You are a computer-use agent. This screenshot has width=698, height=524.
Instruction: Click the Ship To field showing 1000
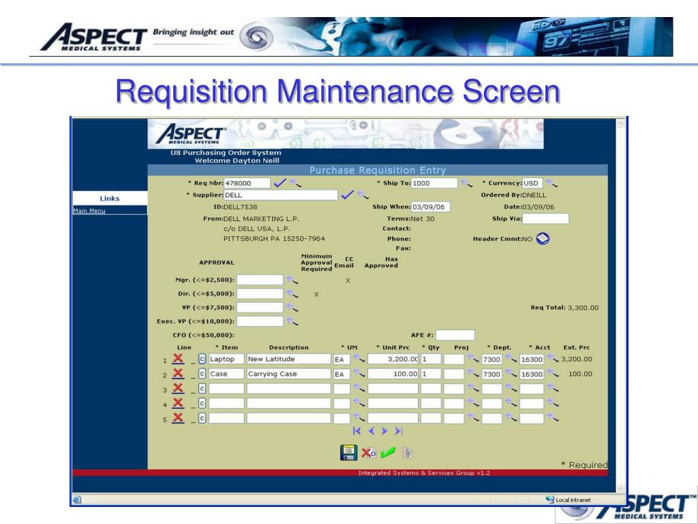pos(434,183)
